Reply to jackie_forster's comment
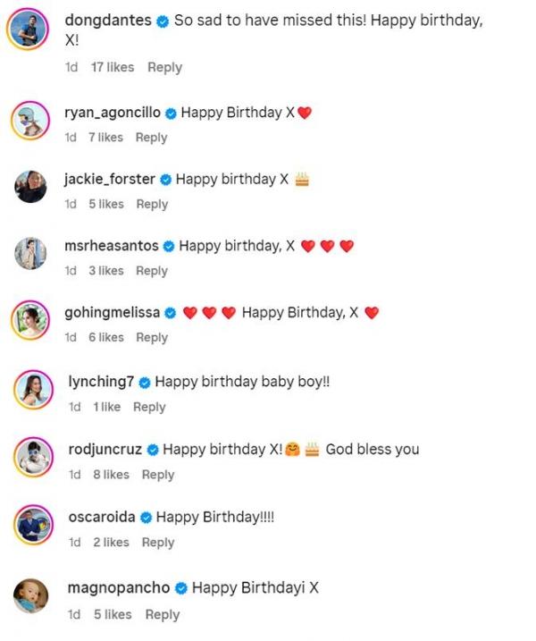Screen dimensions: 536x641 pos(152,204)
